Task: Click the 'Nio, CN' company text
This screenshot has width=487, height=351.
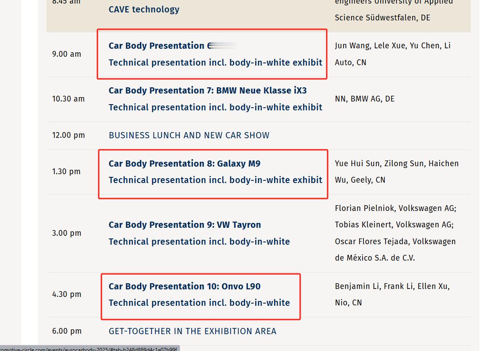Action: (348, 303)
